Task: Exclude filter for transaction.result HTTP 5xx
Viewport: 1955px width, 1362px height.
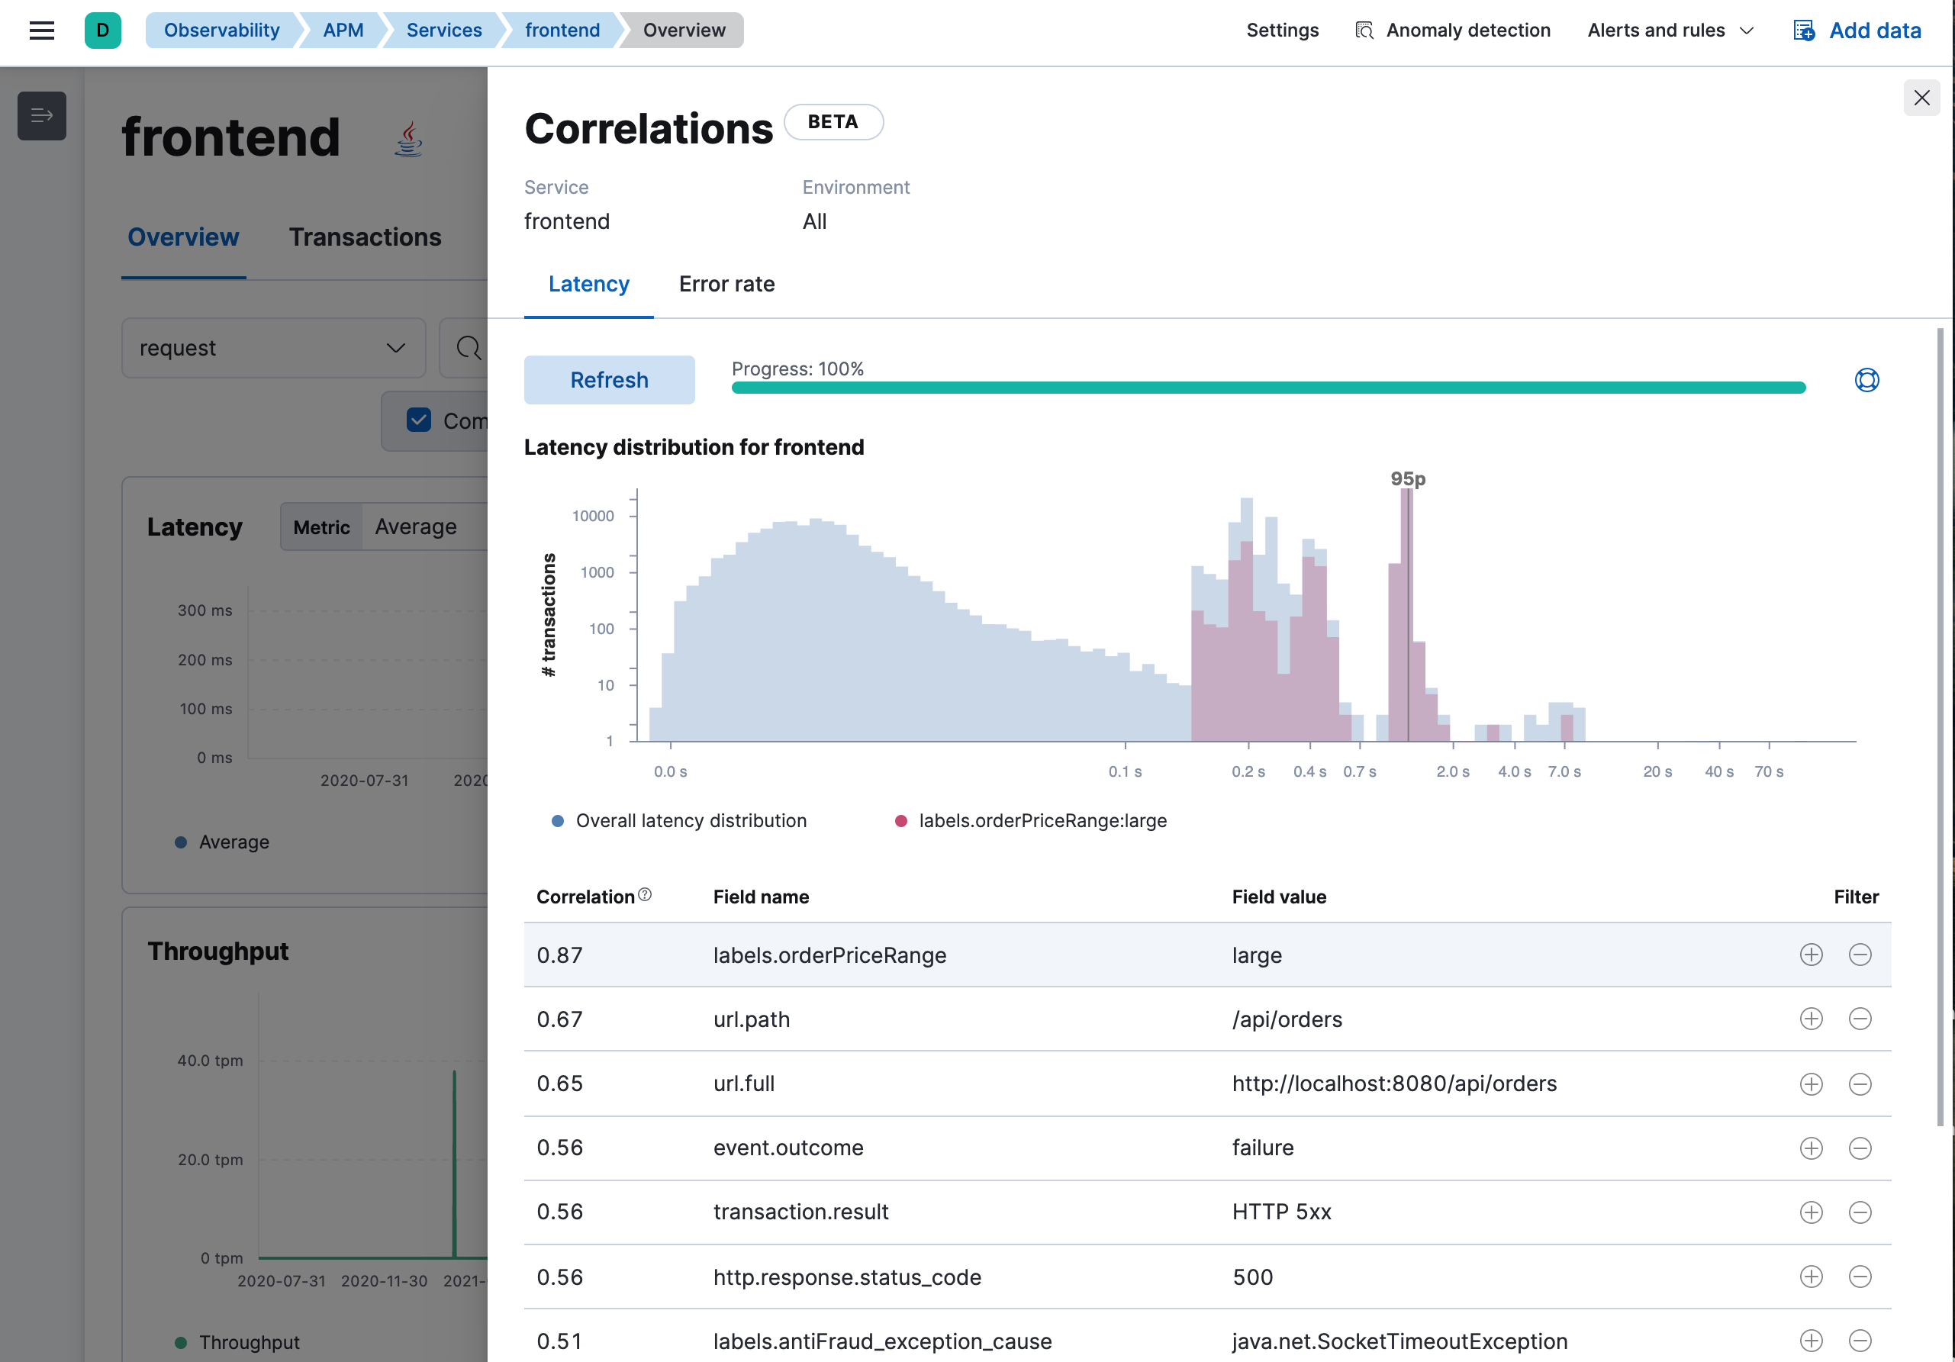Action: pos(1860,1212)
